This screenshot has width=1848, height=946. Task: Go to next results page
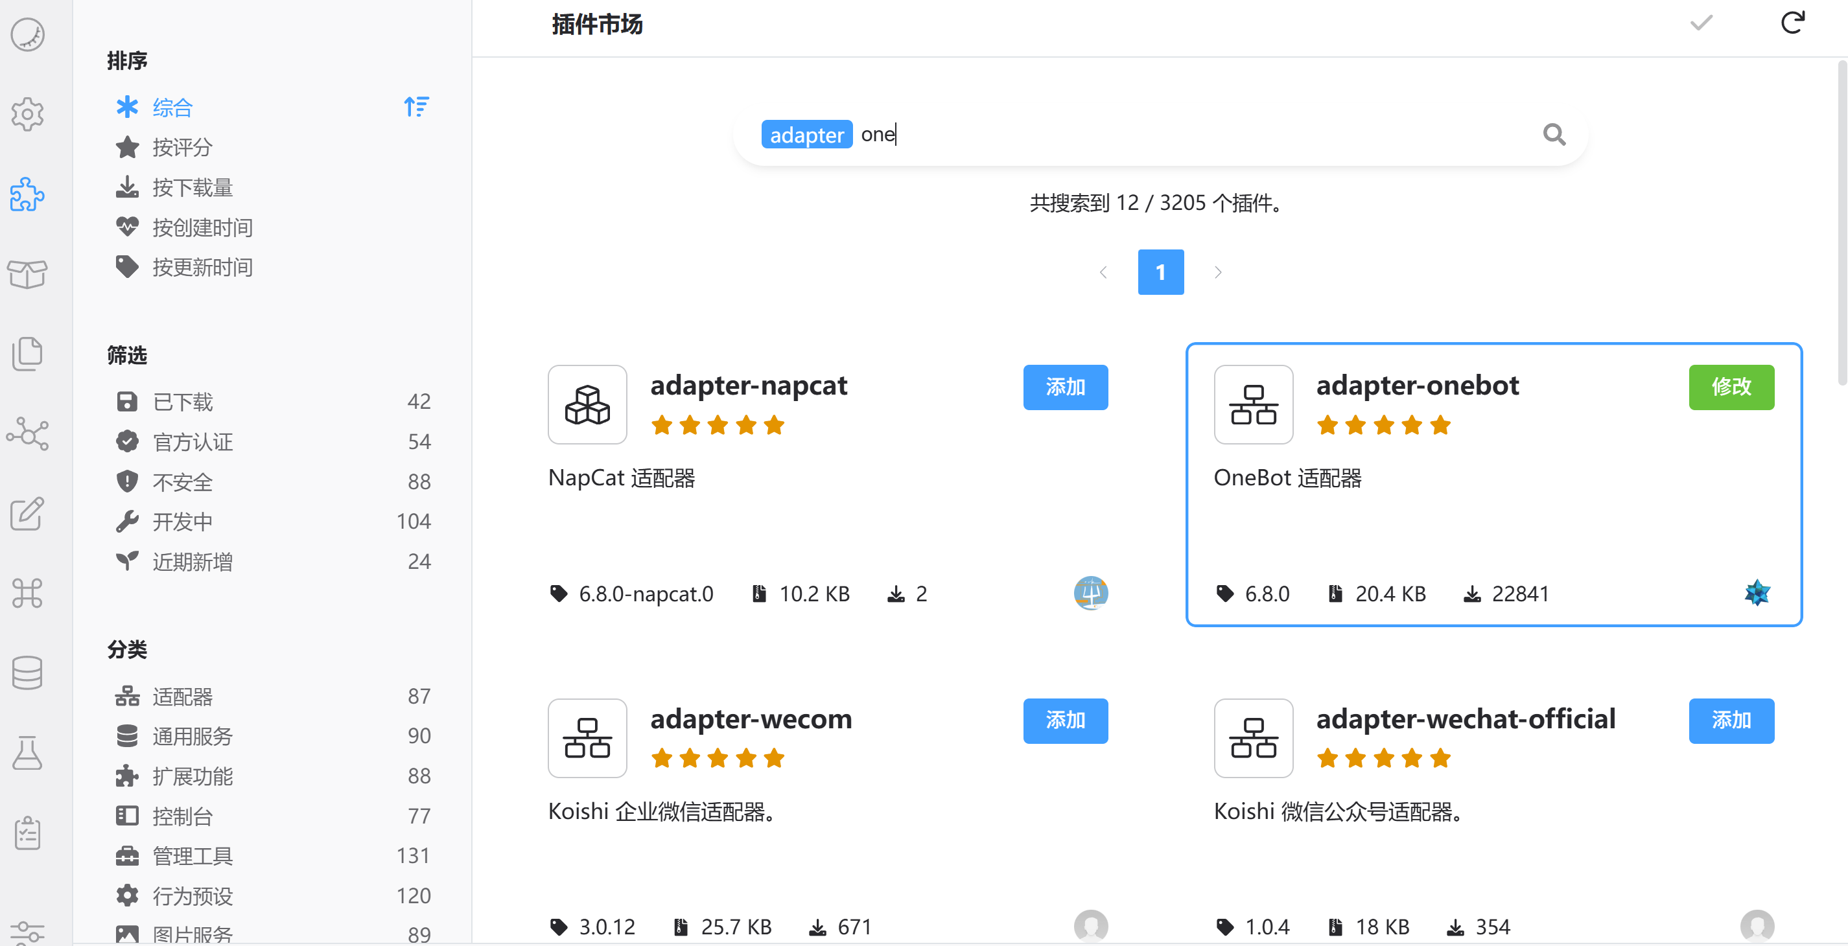click(1217, 273)
